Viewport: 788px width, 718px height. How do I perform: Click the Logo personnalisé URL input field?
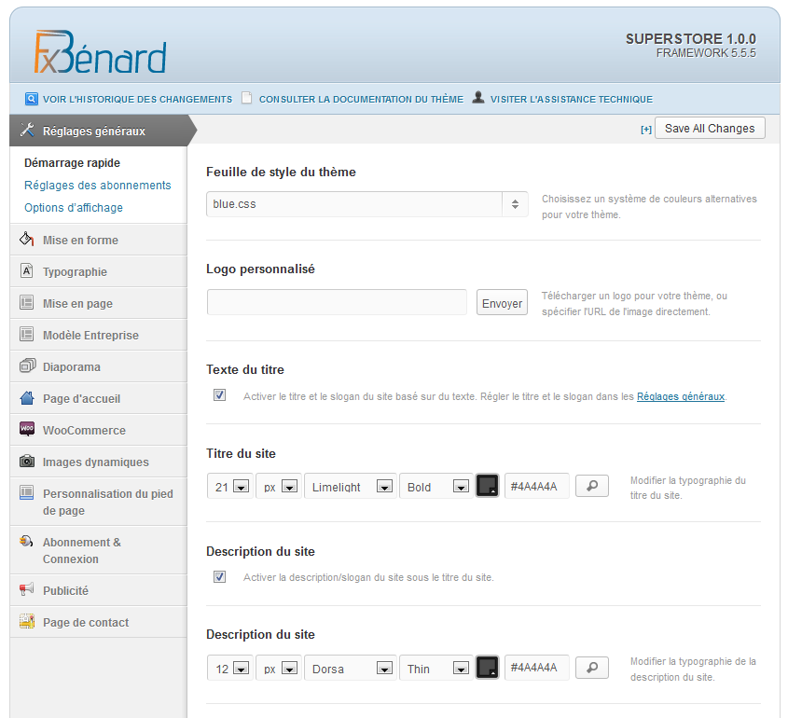pyautogui.click(x=337, y=302)
